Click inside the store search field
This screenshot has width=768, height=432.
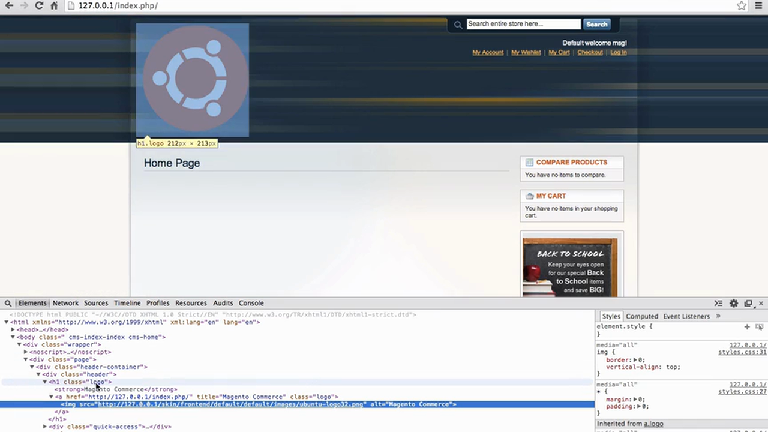(x=523, y=24)
